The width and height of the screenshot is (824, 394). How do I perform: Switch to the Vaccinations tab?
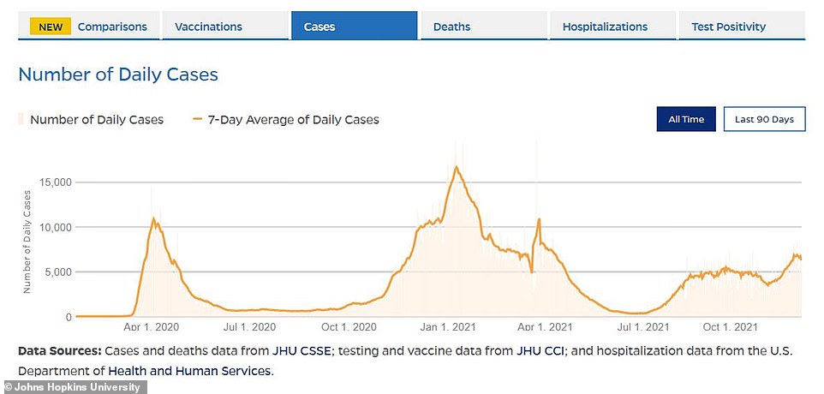(x=208, y=27)
